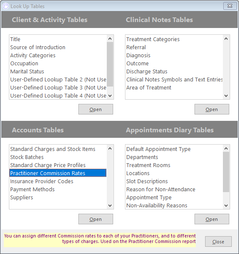Close the Look Up Tables dialog

click(218, 242)
